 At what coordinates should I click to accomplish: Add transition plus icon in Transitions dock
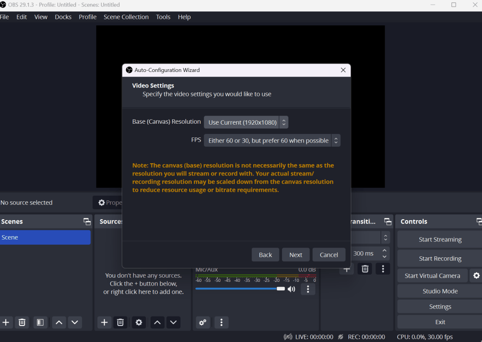346,270
